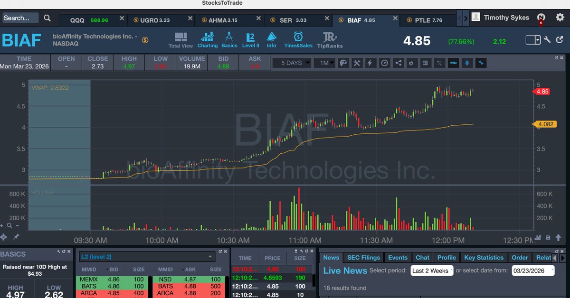Click the wrench settings icon on chart toolbar

click(357, 63)
